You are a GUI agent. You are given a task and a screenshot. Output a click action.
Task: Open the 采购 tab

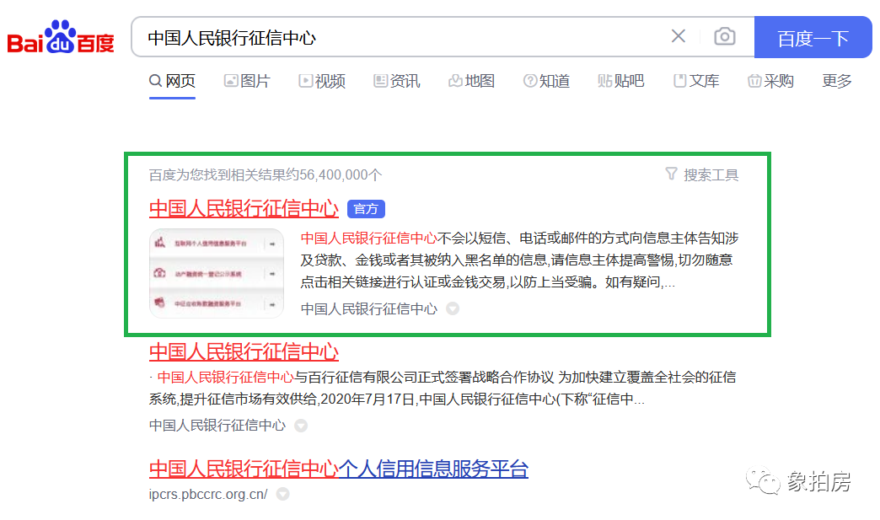[x=770, y=82]
